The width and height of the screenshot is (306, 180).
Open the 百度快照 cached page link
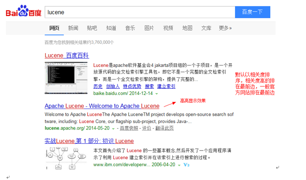tap(129, 128)
